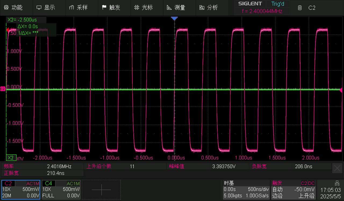
Task: Click the network icon above the clock
Action: click(x=337, y=183)
